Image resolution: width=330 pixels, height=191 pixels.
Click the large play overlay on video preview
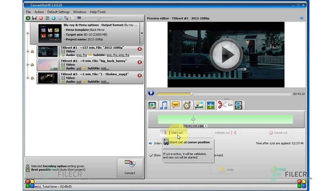[x=226, y=55]
